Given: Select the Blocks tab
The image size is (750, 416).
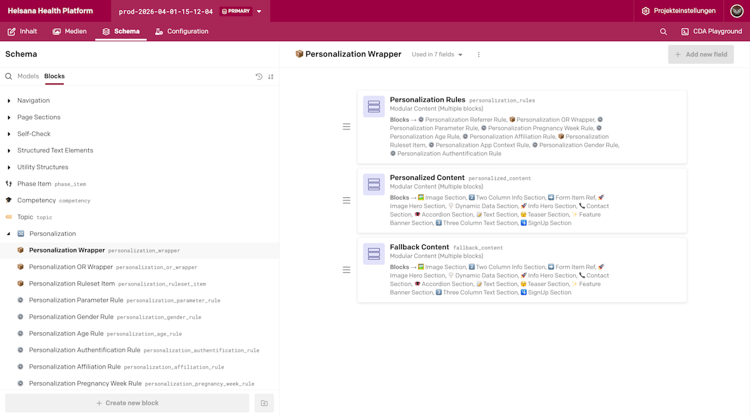Looking at the screenshot, I should pos(54,76).
